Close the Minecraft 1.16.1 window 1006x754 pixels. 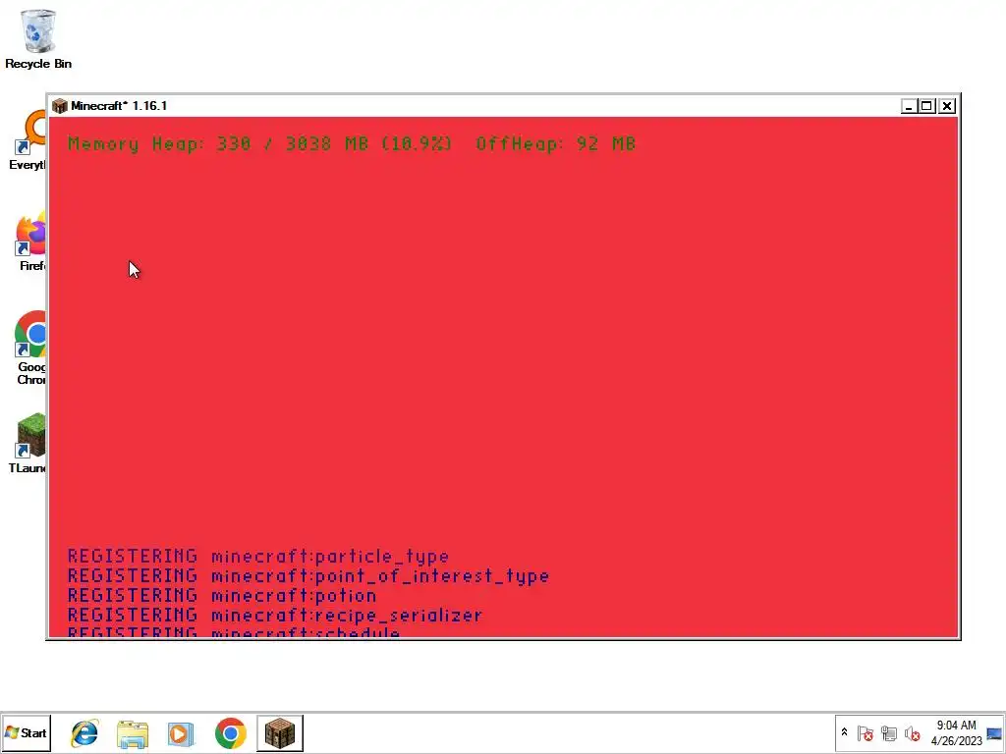point(947,106)
